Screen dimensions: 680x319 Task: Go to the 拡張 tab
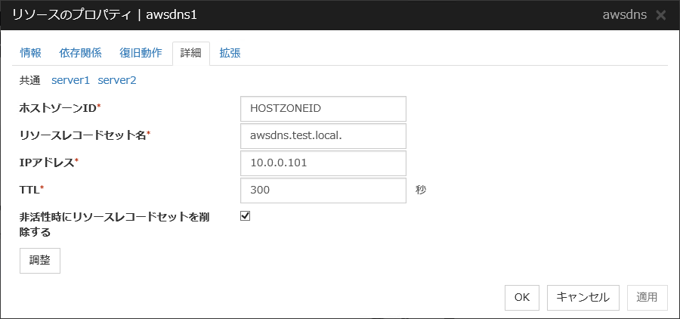click(230, 53)
